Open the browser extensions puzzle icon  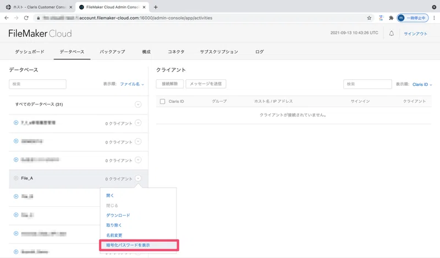pos(391,18)
